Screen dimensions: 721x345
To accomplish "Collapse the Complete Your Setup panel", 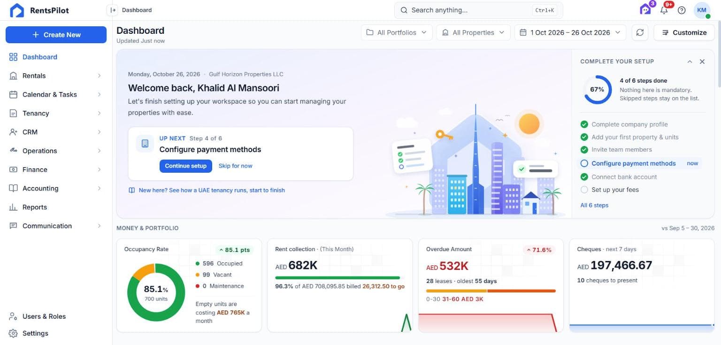I will pos(690,61).
